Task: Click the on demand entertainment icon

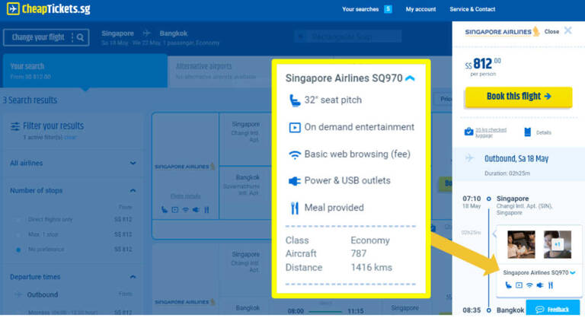Action: (x=295, y=128)
